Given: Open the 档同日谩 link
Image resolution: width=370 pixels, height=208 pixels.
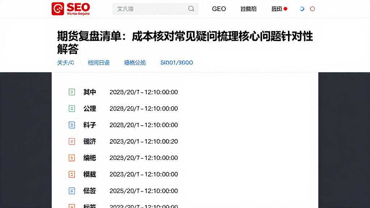Looking at the screenshot, I should click(x=99, y=62).
